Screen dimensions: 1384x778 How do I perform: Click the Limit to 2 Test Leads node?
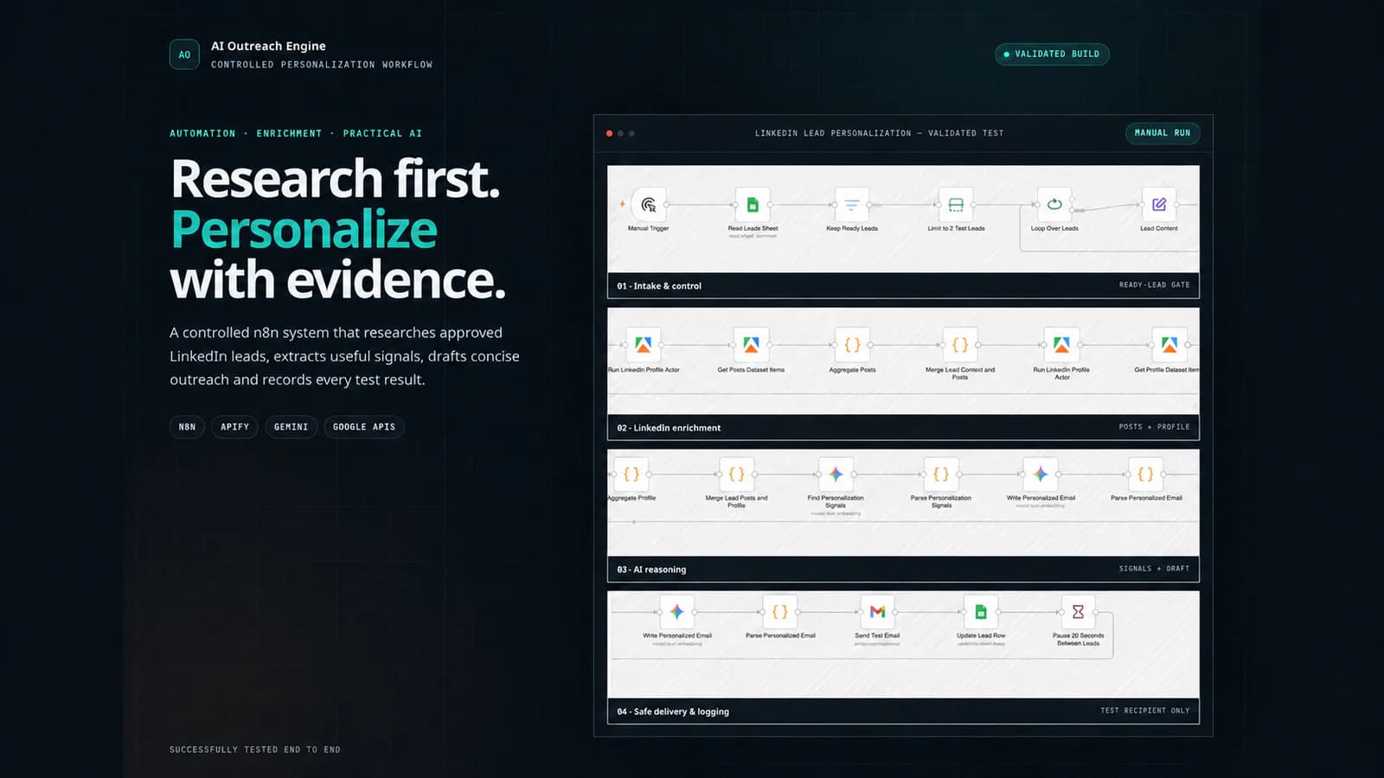(x=956, y=205)
